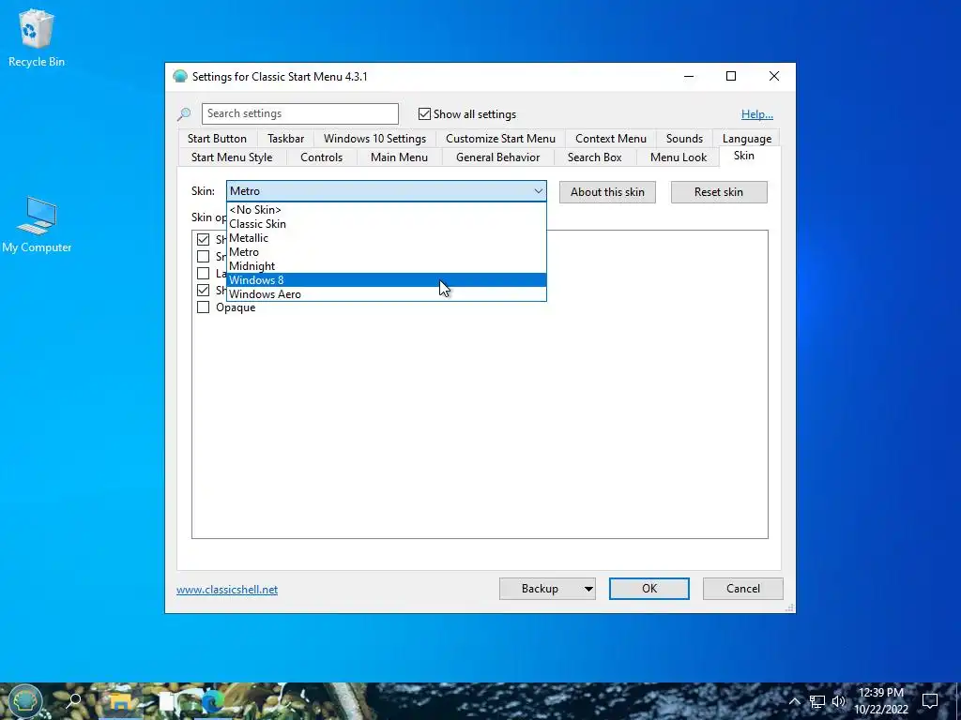Switch to Start Button tab
The height and width of the screenshot is (720, 961).
coord(217,139)
